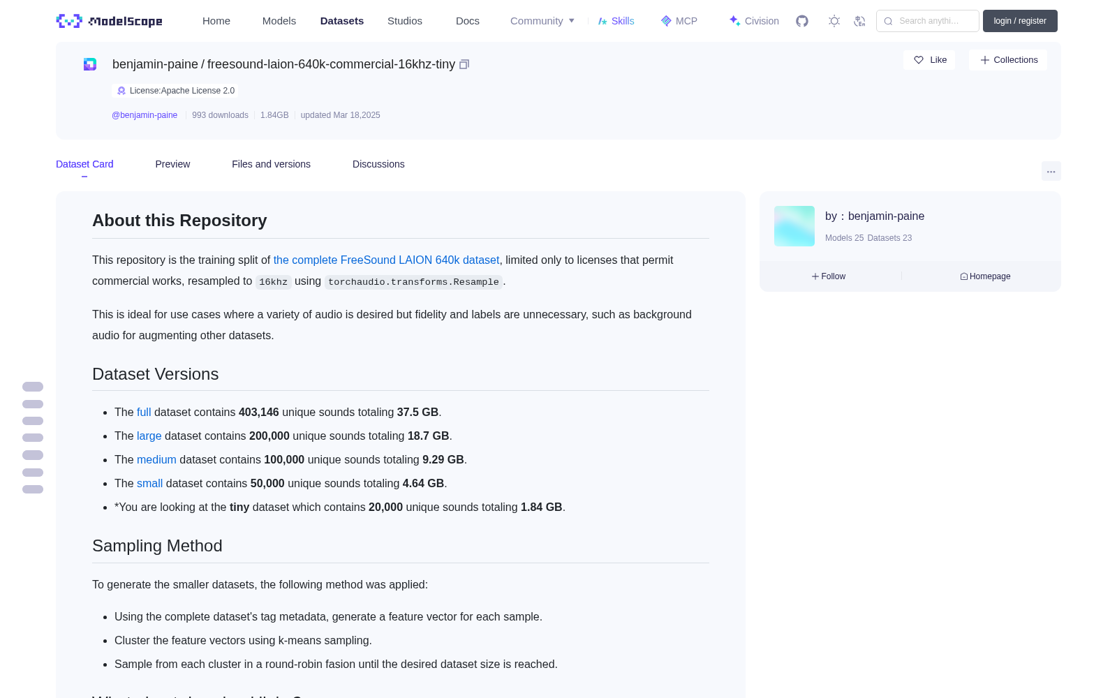The width and height of the screenshot is (1117, 698).
Task: Switch to the Discussions tab
Action: point(378,164)
